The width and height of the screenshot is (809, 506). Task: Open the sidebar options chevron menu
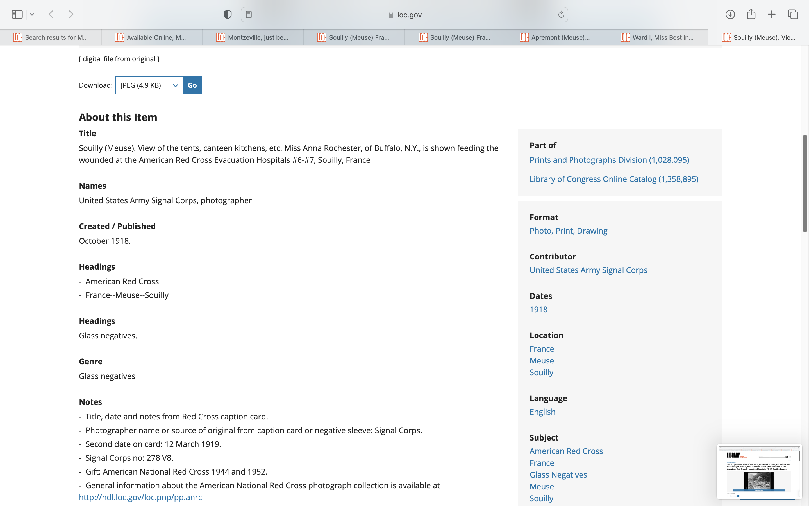tap(32, 14)
